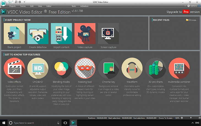Open the Windows Start menu
The height and width of the screenshot is (126, 201).
(x=4, y=123)
